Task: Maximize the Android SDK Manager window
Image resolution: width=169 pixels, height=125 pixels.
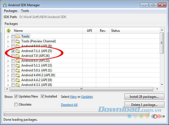Action: point(153,5)
